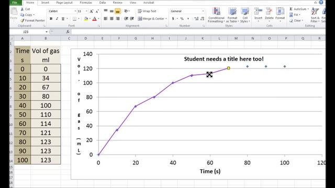Toggle Italic formatting

tap(57, 19)
